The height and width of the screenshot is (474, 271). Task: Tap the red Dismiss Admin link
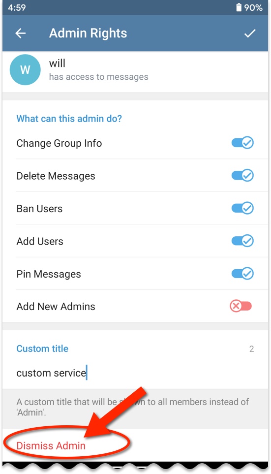point(51,445)
